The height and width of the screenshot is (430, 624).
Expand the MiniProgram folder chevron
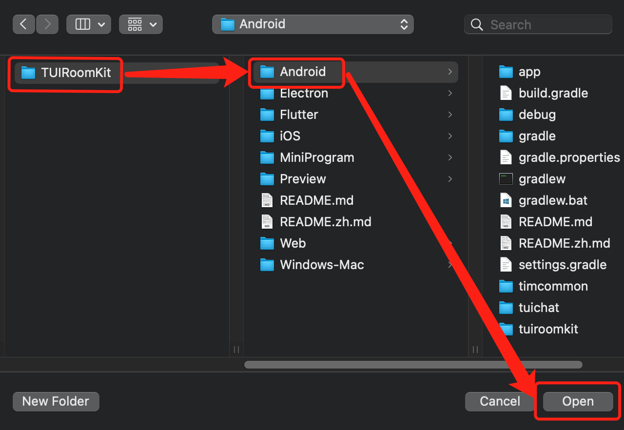(x=449, y=157)
